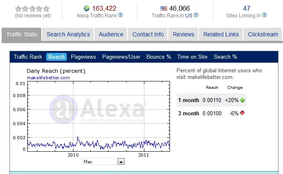Select the Traffic Rank chart option

tap(28, 57)
